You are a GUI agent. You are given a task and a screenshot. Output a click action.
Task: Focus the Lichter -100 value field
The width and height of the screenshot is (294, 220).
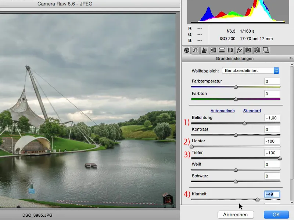pyautogui.click(x=272, y=141)
